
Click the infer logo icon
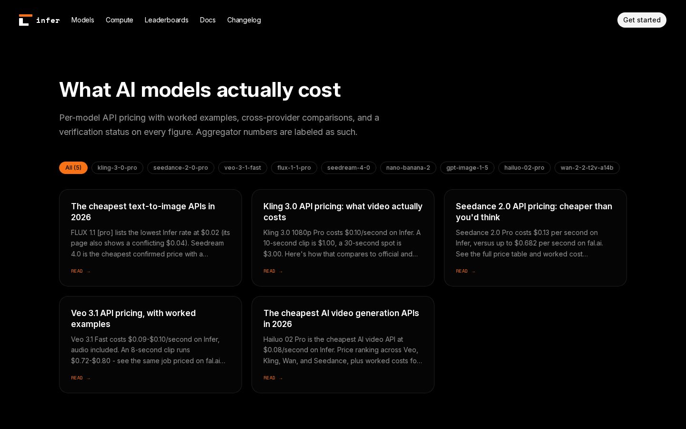(26, 20)
